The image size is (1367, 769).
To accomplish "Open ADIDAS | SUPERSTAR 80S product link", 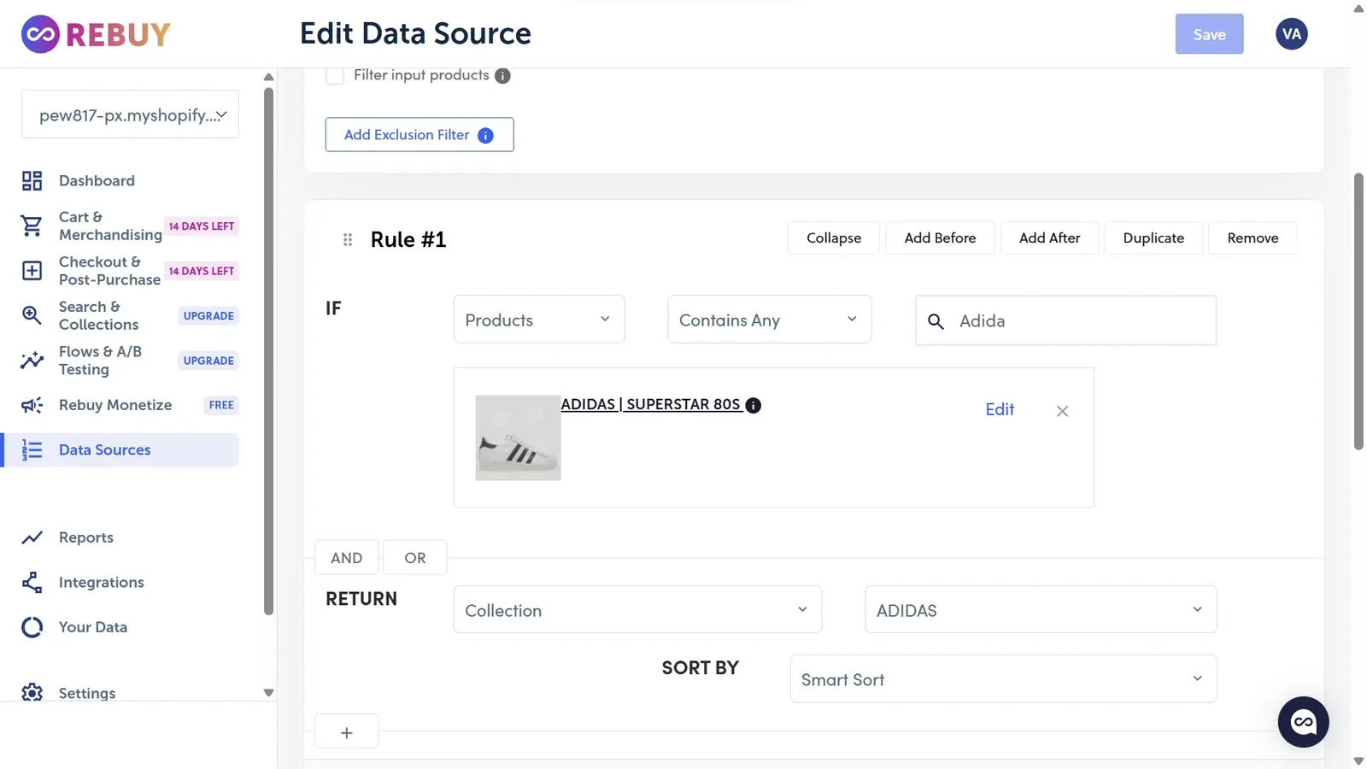I will click(650, 404).
